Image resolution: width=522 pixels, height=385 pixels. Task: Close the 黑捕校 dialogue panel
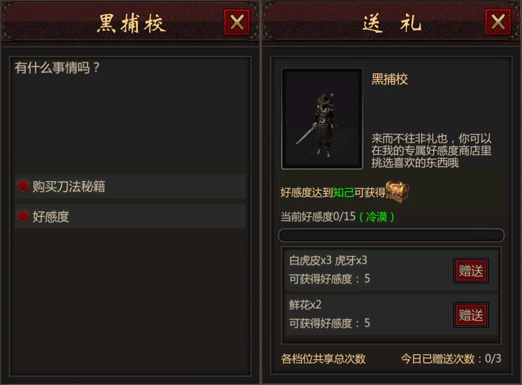(x=237, y=22)
